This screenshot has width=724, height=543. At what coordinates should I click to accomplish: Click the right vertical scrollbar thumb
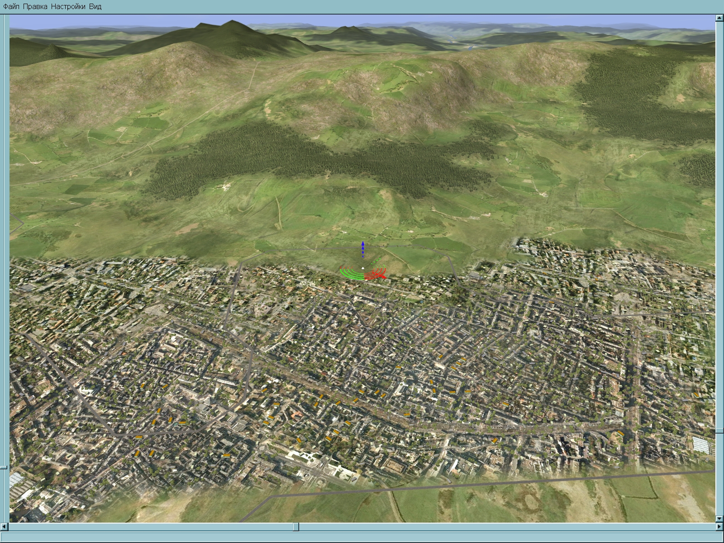[x=719, y=430]
